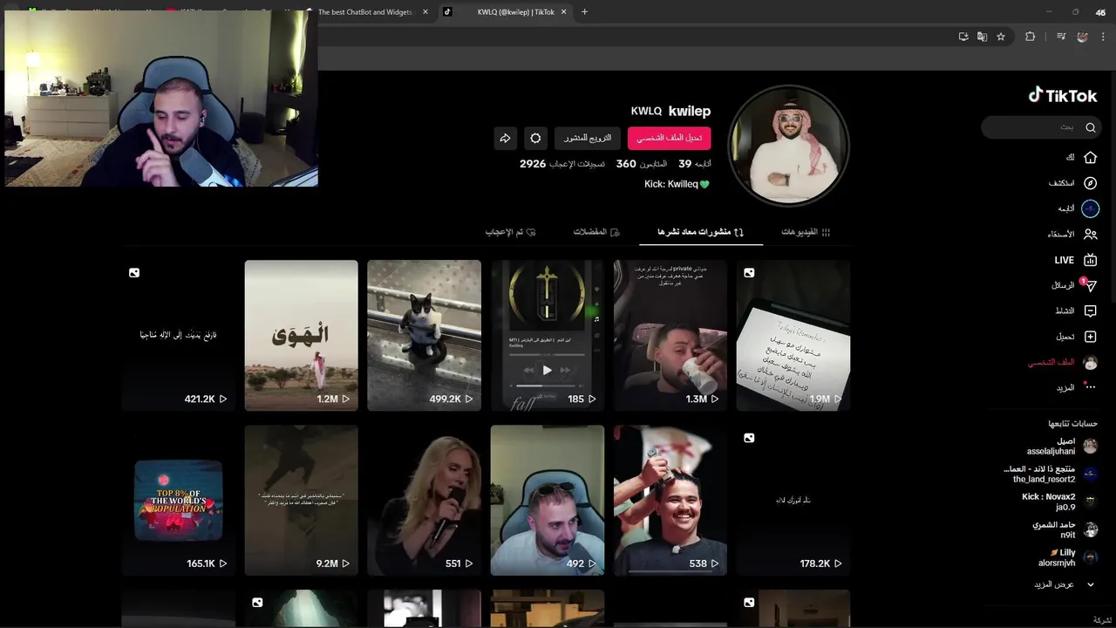Viewport: 1116px width, 628px height.
Task: Open followed account asselaljuhani
Action: click(x=1062, y=447)
